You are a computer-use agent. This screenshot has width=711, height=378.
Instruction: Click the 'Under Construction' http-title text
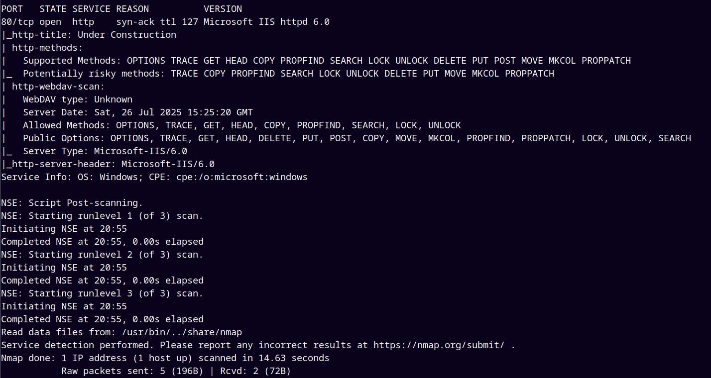point(127,35)
